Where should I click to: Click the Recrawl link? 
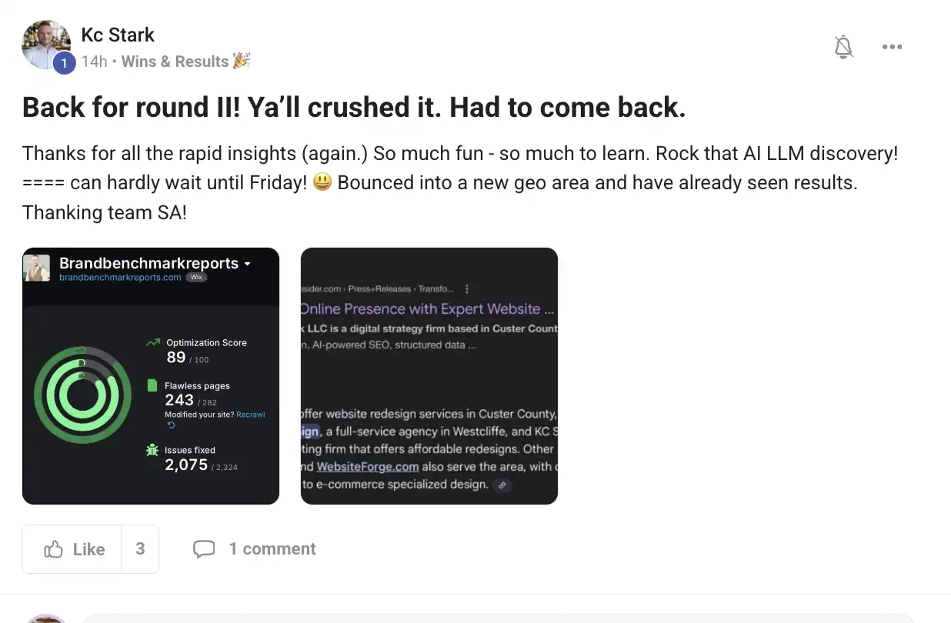pos(250,415)
